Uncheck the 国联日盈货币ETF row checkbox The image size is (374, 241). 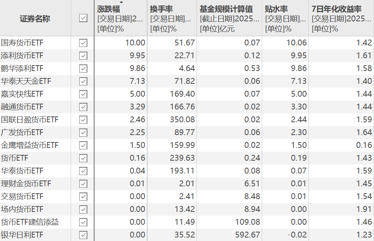tap(83, 120)
